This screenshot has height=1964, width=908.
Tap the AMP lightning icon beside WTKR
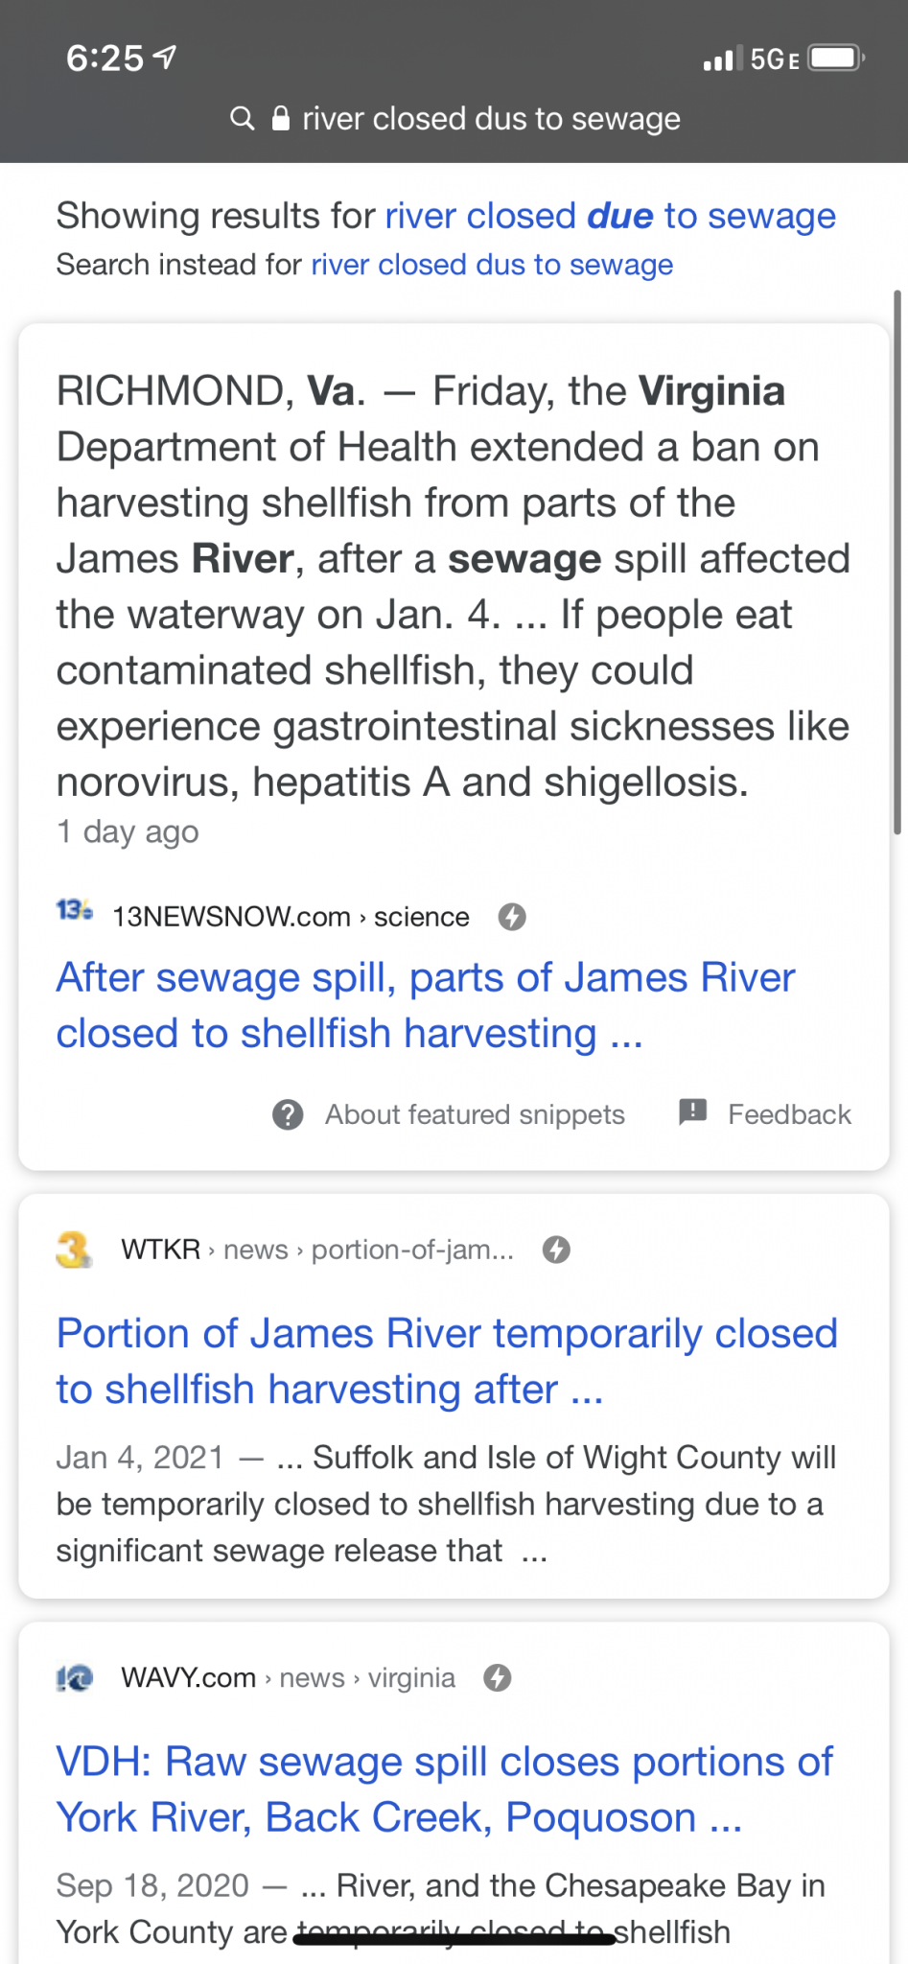556,1250
